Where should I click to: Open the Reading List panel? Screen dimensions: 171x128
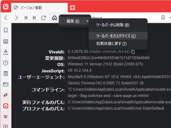6,41
